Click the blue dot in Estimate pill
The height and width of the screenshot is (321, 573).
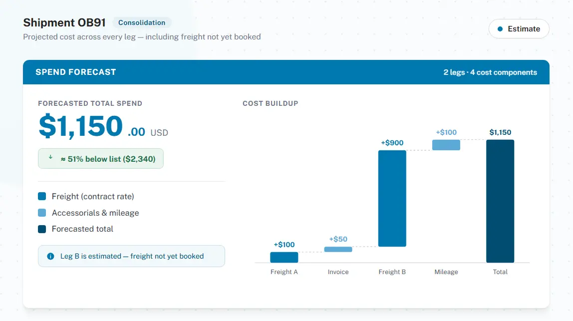coord(500,29)
